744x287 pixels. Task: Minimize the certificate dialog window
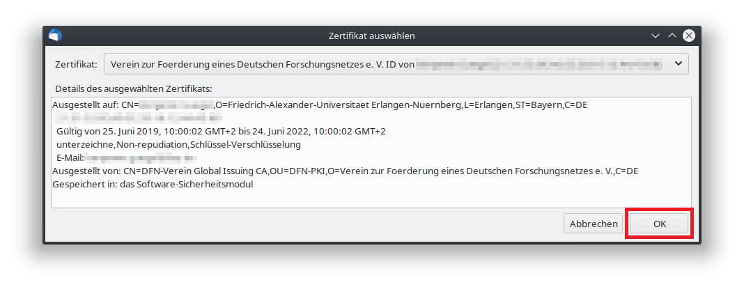pos(656,36)
